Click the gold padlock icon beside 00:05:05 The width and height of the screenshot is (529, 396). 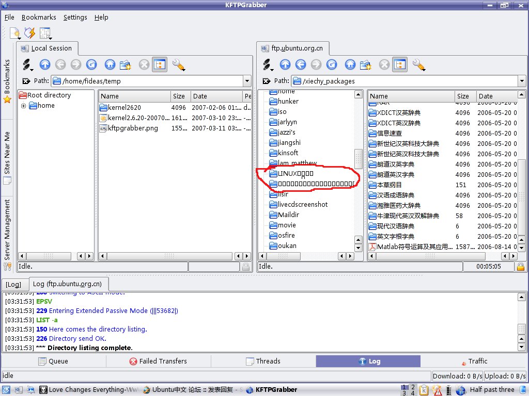521,267
